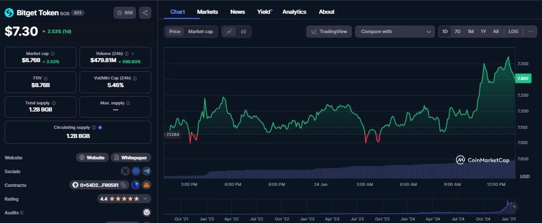The width and height of the screenshot is (542, 223).
Task: Click the Total supply info icon
Action: pyautogui.click(x=53, y=103)
